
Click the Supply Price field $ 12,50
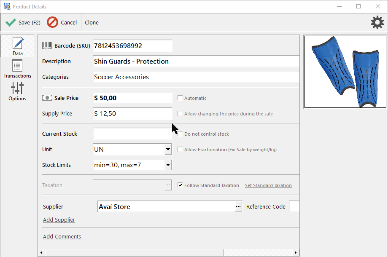(132, 113)
